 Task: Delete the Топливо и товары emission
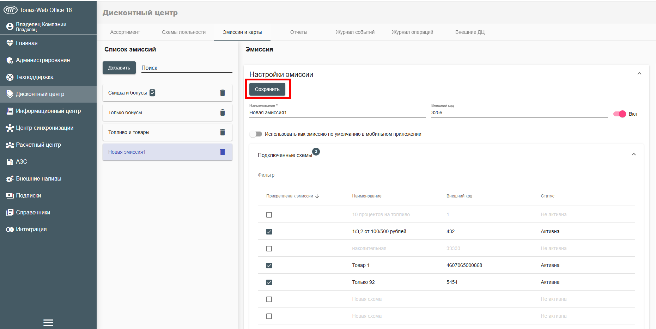tap(223, 132)
